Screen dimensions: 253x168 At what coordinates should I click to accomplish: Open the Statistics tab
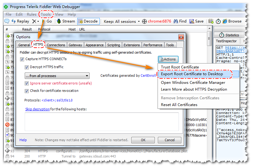(x=229, y=35)
